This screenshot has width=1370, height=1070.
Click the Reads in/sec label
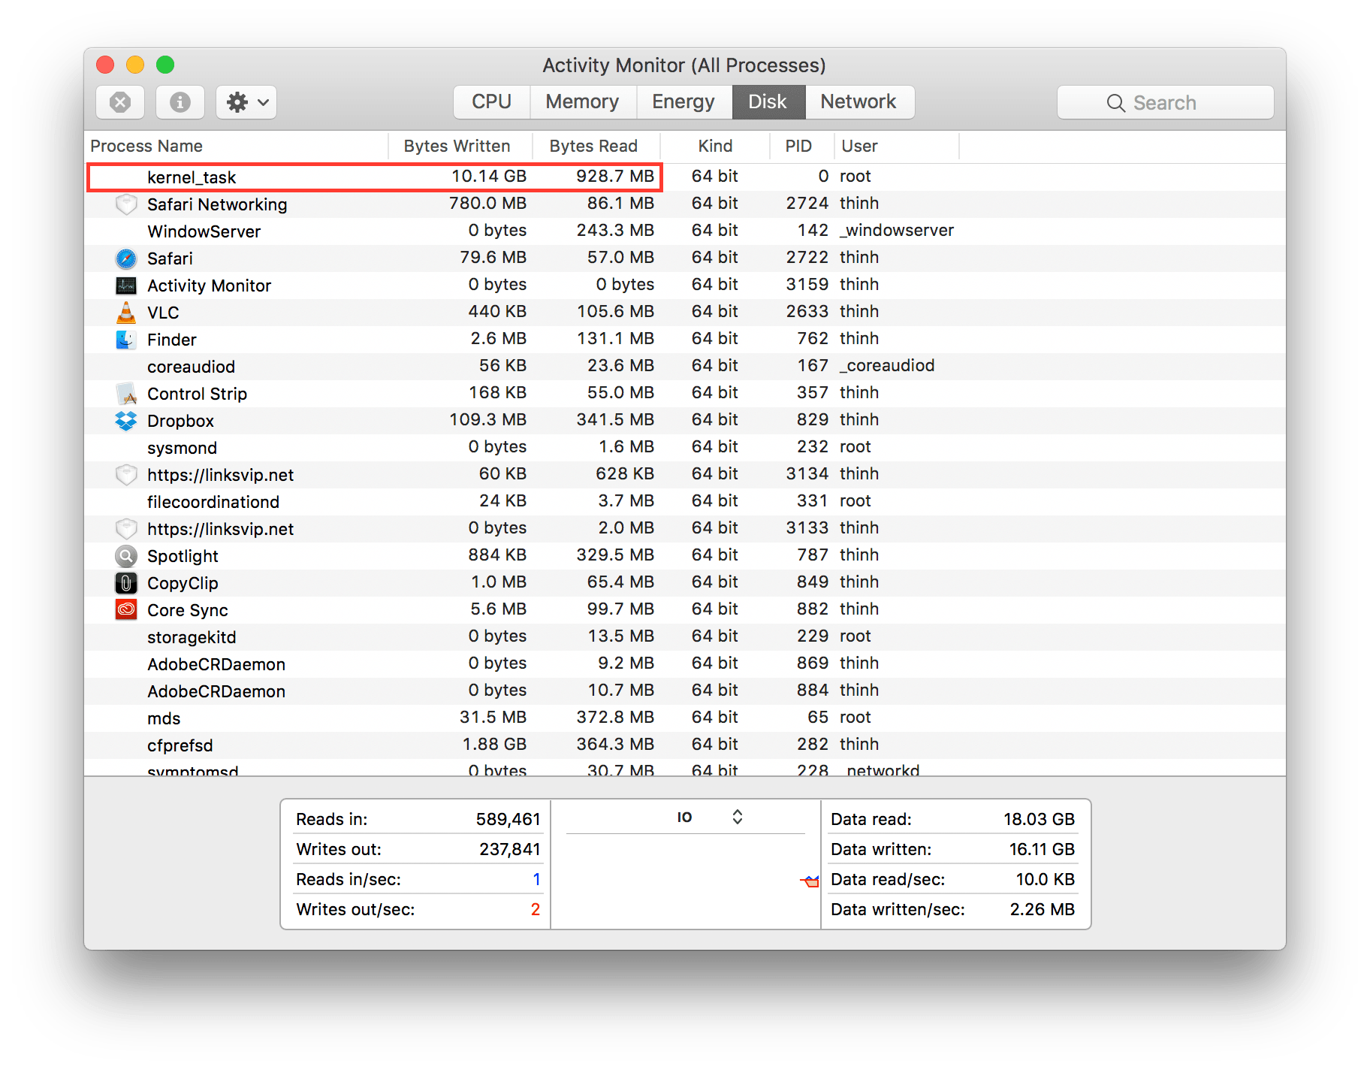point(349,879)
